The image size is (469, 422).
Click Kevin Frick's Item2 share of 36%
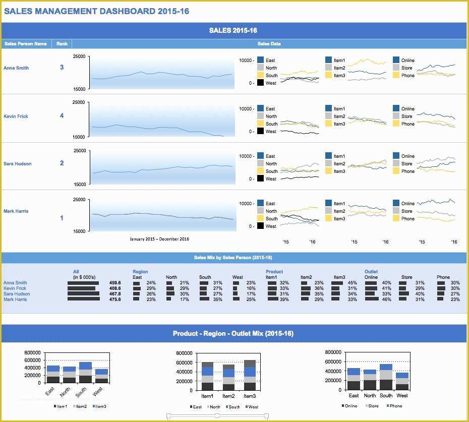(319, 288)
